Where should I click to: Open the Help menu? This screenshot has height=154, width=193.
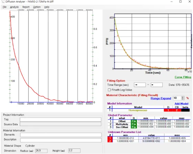47,7
